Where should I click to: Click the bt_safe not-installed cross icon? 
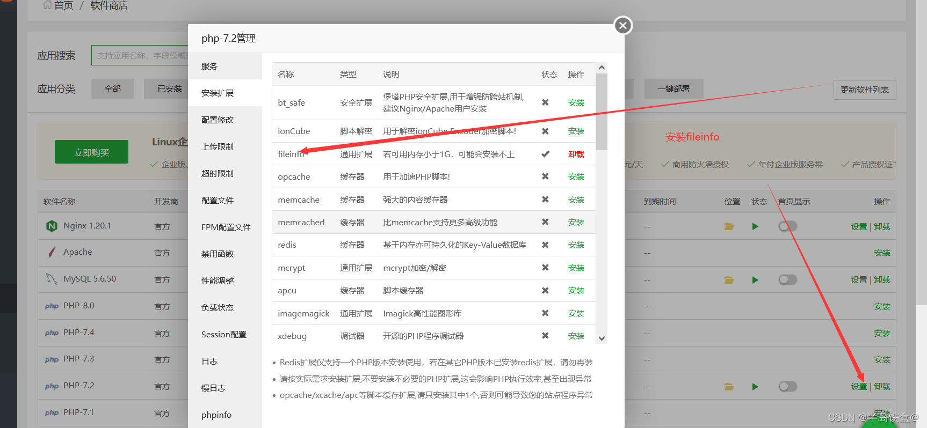(x=545, y=102)
